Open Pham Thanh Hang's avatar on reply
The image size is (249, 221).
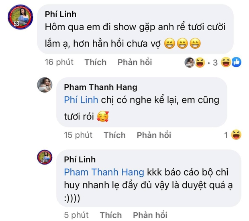point(45,85)
